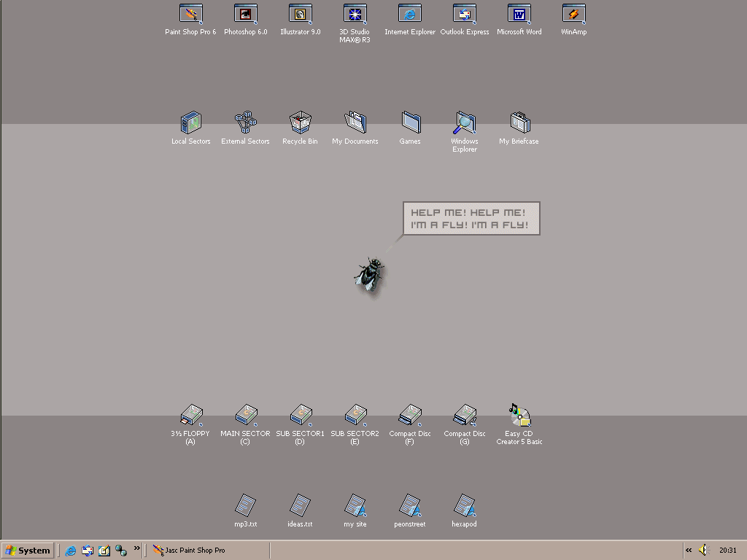Select the My Documents folder icon
The width and height of the screenshot is (747, 560).
[x=355, y=122]
